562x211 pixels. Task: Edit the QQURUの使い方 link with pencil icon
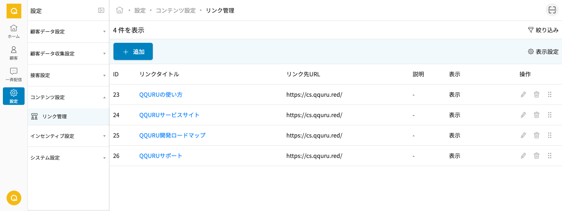tap(523, 95)
